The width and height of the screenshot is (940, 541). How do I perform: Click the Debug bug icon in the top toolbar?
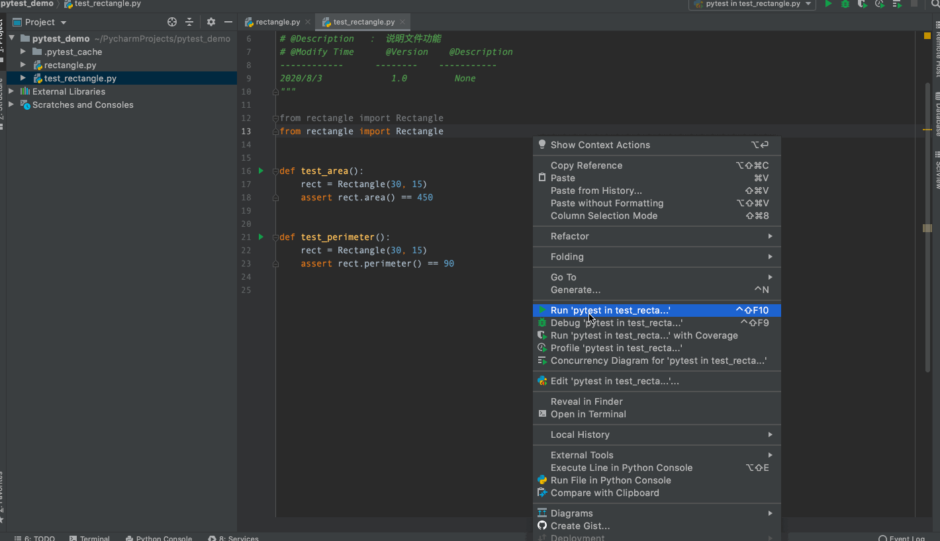(x=845, y=4)
